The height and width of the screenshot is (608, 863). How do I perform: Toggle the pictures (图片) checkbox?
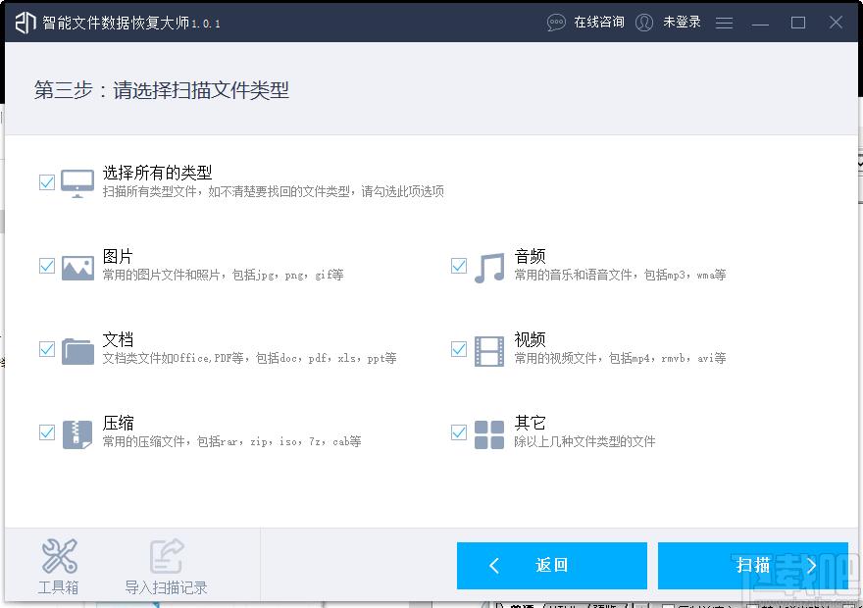point(47,266)
